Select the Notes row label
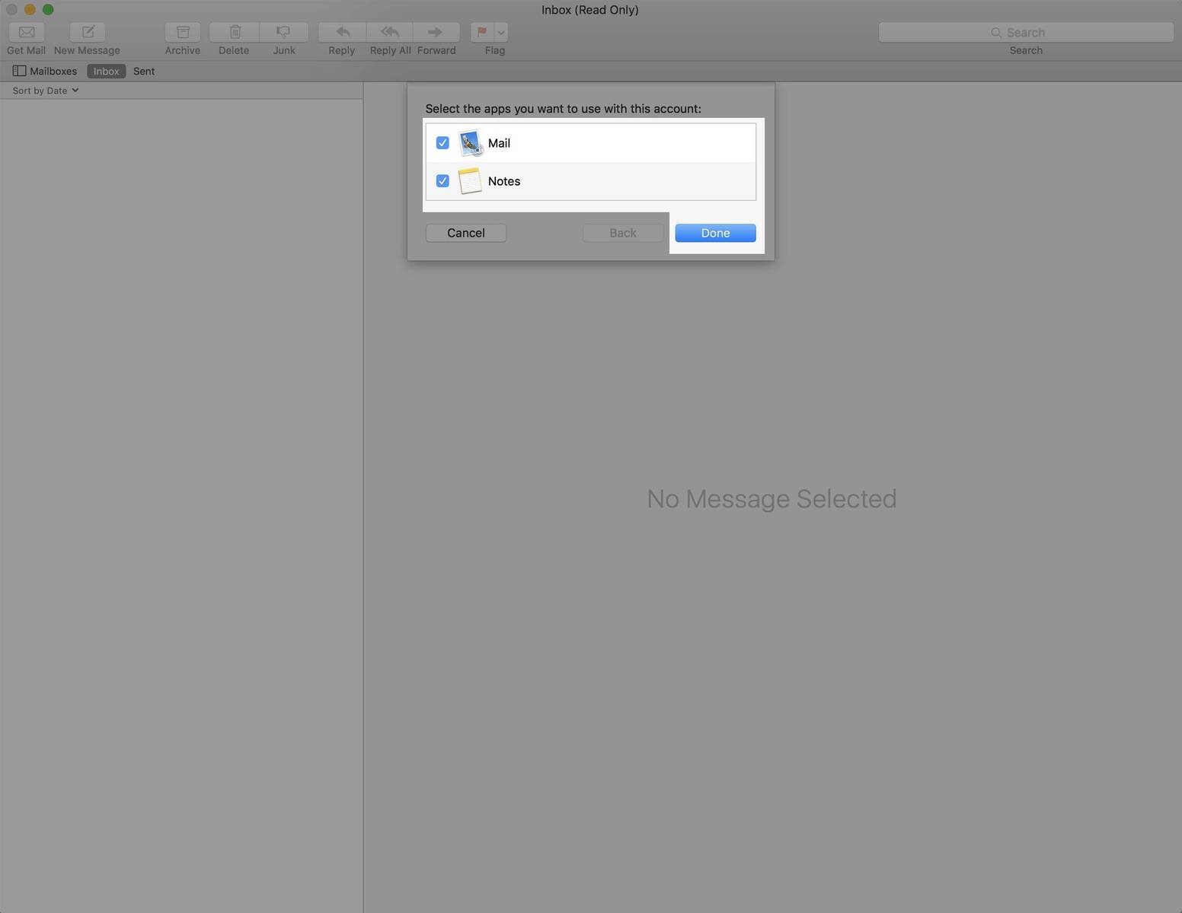The width and height of the screenshot is (1182, 913). pos(504,181)
